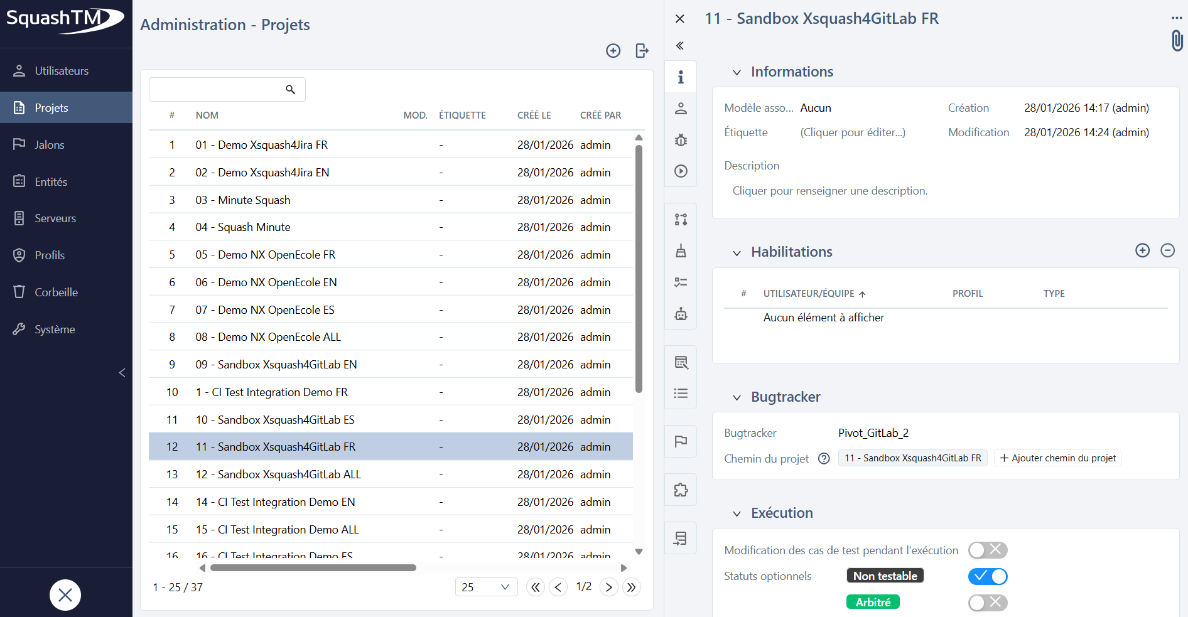Open the Système settings page

[54, 329]
